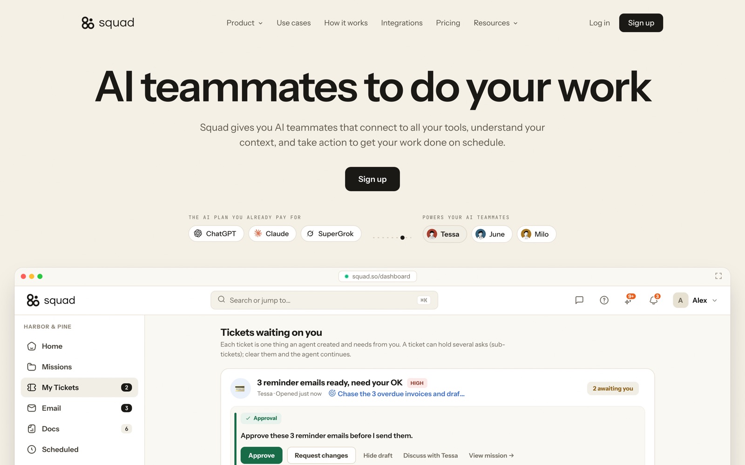
Task: Select the Missions sidebar item
Action: [x=80, y=367]
